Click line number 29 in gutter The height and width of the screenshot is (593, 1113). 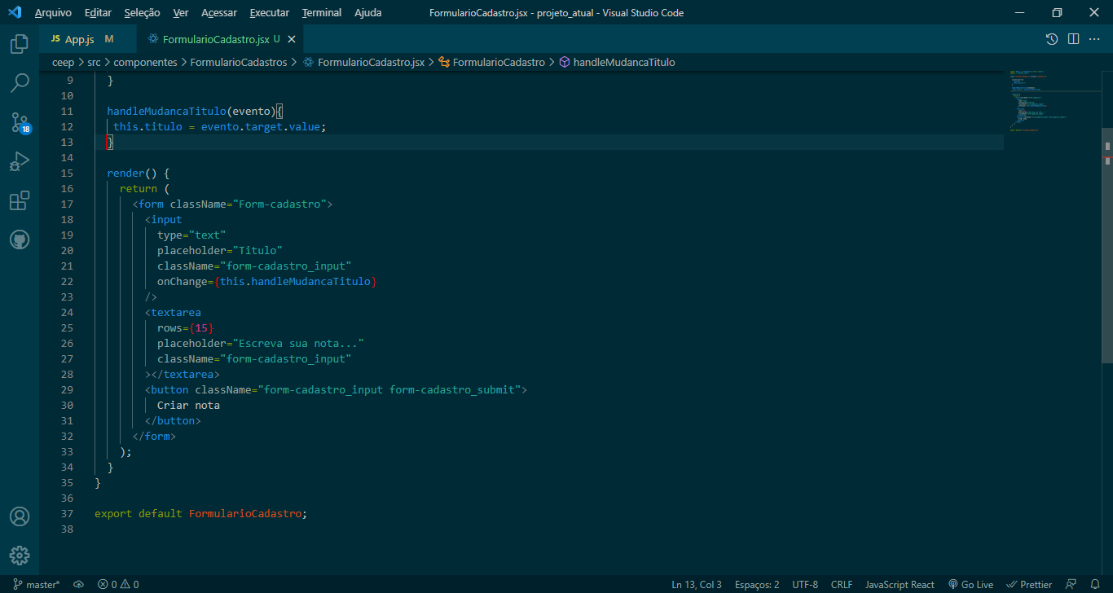click(67, 389)
